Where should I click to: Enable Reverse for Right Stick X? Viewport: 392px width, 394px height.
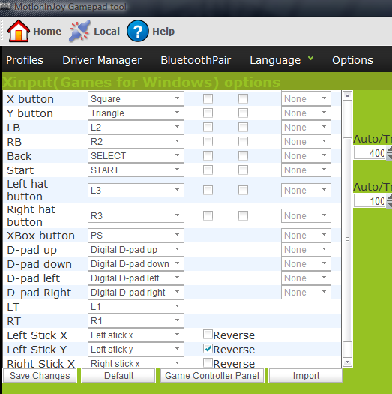(208, 362)
